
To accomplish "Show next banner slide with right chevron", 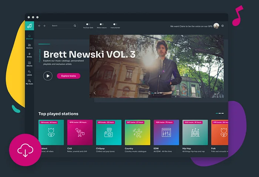I will point(218,93).
